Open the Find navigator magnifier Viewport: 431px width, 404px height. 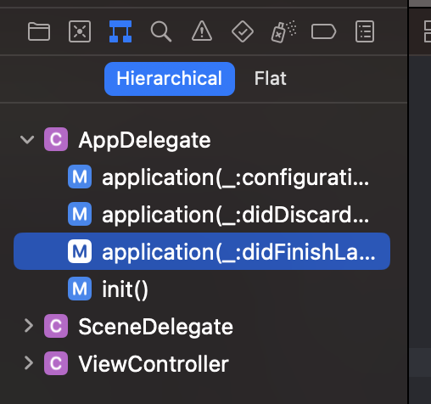point(161,31)
